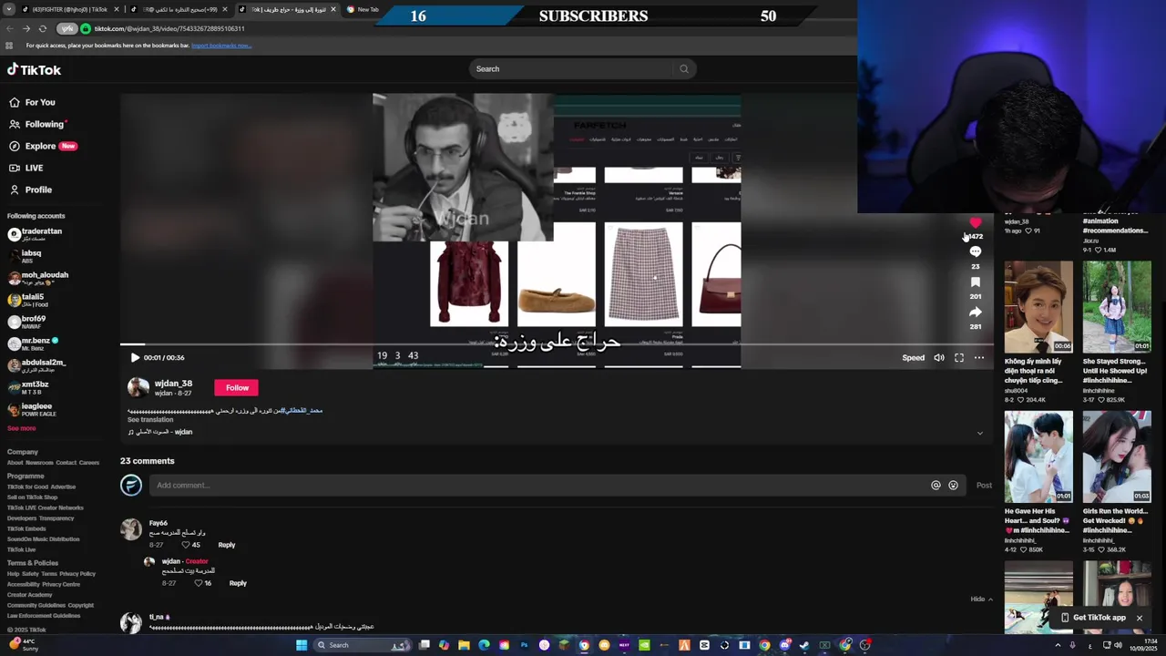The image size is (1166, 656).
Task: Open wjdan_38 profile avatar
Action: click(138, 387)
